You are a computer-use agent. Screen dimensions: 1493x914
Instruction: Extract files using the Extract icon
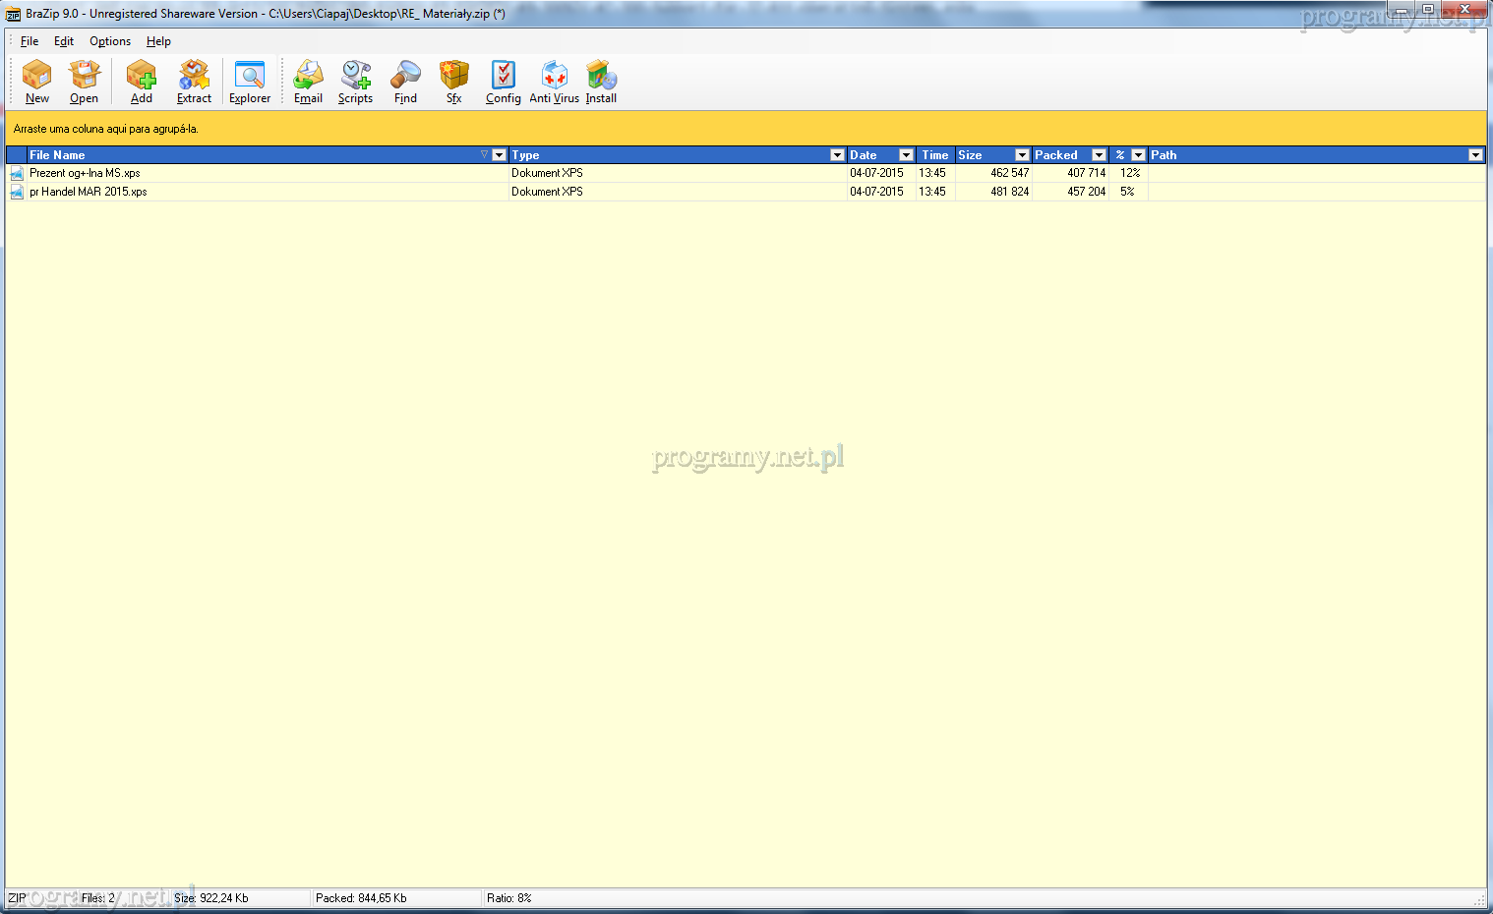pyautogui.click(x=194, y=82)
